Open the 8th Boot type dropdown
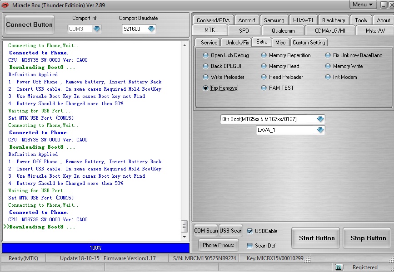This screenshot has height=272, width=394. click(320, 119)
